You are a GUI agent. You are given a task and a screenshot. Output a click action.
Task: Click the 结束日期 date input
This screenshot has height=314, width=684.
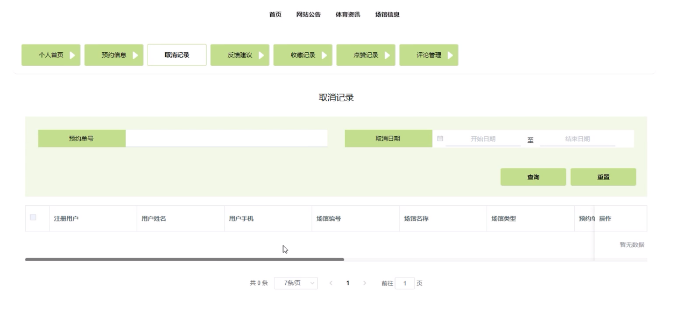[577, 139]
